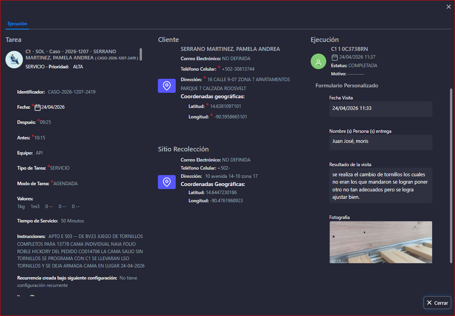The width and height of the screenshot is (455, 316).
Task: Click the client address 16 CALLE 9-07 ZONA 7
Action: 249,80
